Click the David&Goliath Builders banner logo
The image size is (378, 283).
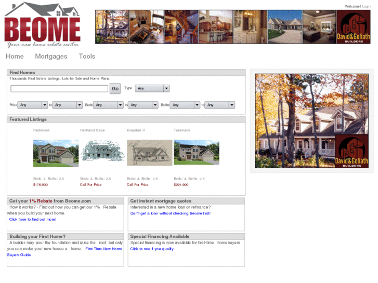[353, 26]
